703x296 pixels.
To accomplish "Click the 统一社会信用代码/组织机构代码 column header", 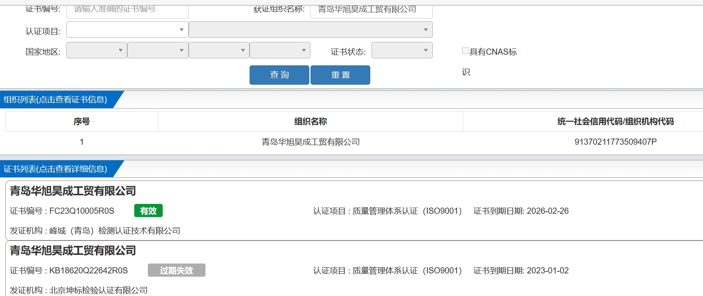I will click(615, 121).
